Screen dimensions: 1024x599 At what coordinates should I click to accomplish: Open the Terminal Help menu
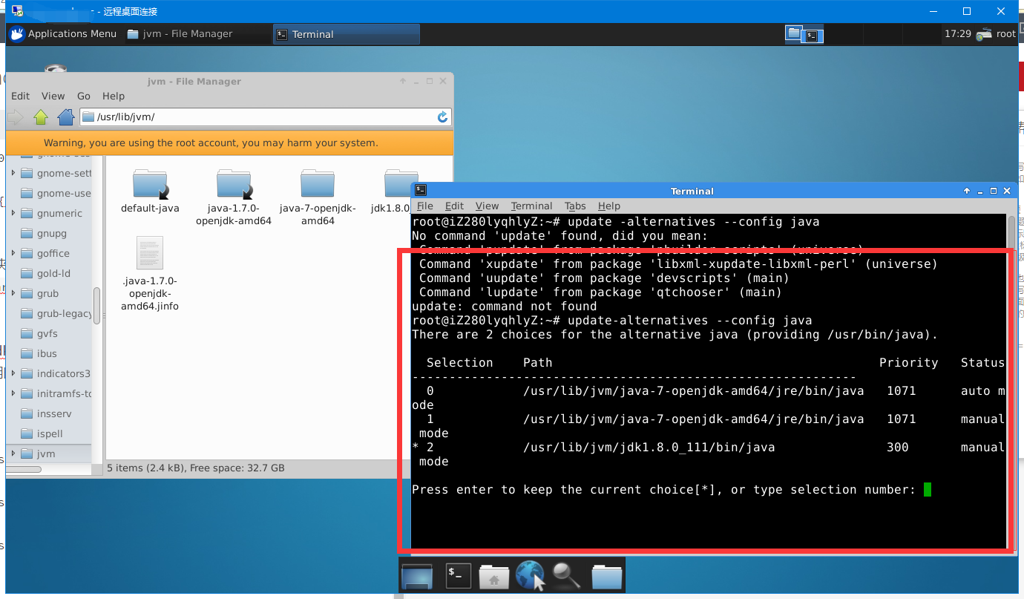[x=608, y=206]
